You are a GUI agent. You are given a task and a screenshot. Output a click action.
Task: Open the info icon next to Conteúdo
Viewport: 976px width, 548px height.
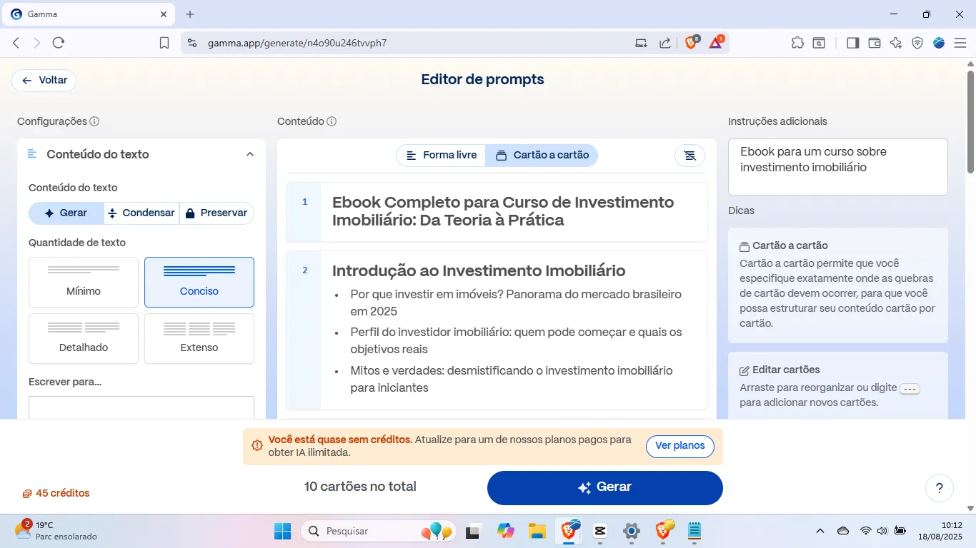pos(332,122)
